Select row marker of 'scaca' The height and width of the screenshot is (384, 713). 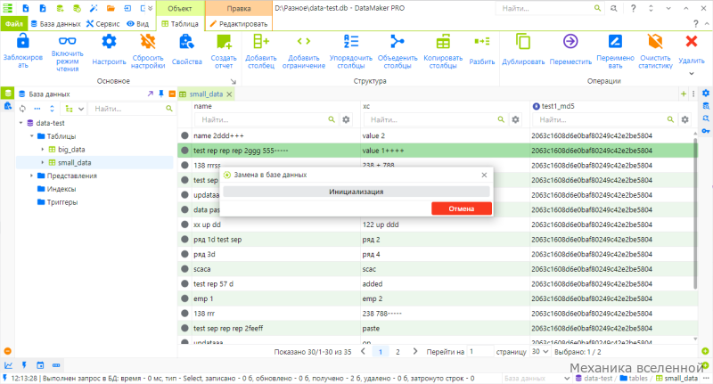[184, 269]
